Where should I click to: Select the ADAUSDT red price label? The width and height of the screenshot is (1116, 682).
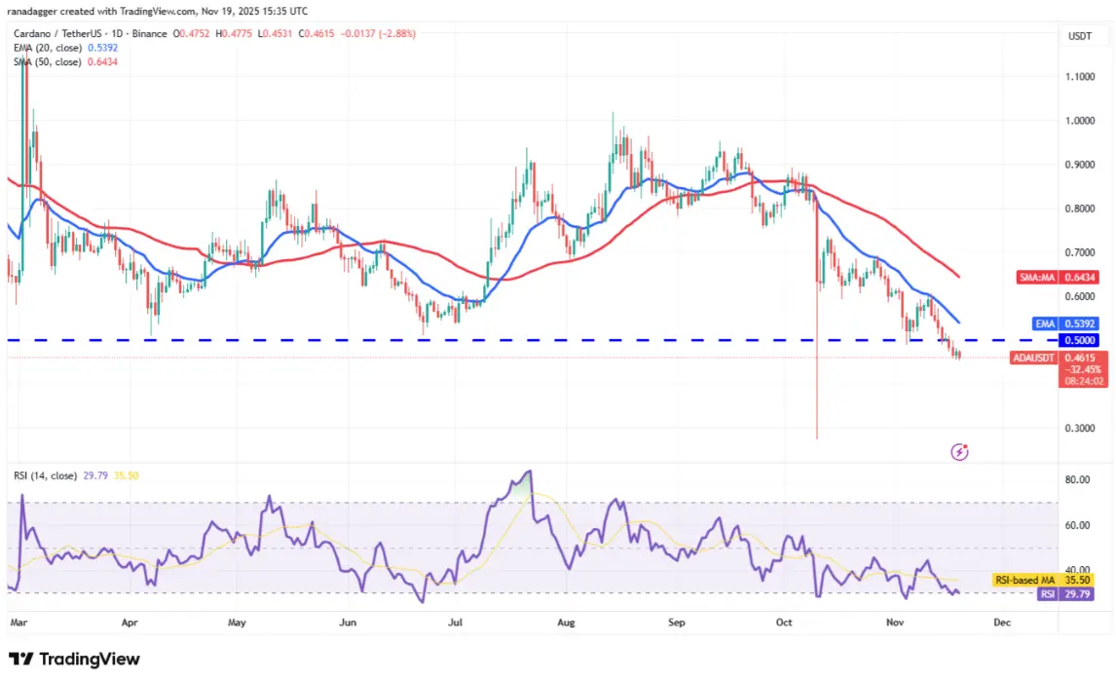(x=1033, y=359)
